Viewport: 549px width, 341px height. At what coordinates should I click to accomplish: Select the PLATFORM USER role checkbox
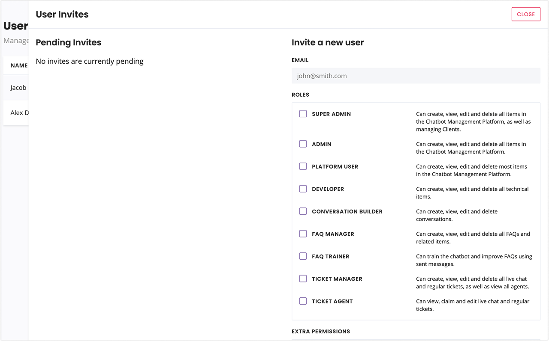pyautogui.click(x=303, y=166)
